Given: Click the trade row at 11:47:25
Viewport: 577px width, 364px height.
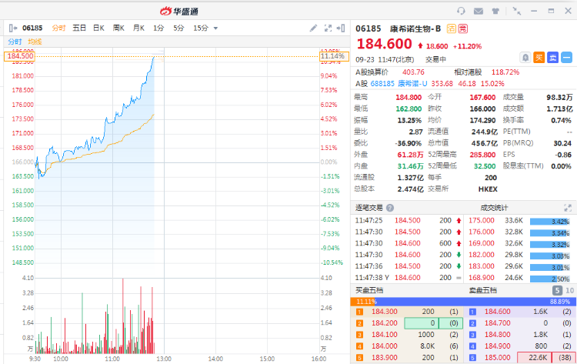Looking at the screenshot, I should point(408,220).
